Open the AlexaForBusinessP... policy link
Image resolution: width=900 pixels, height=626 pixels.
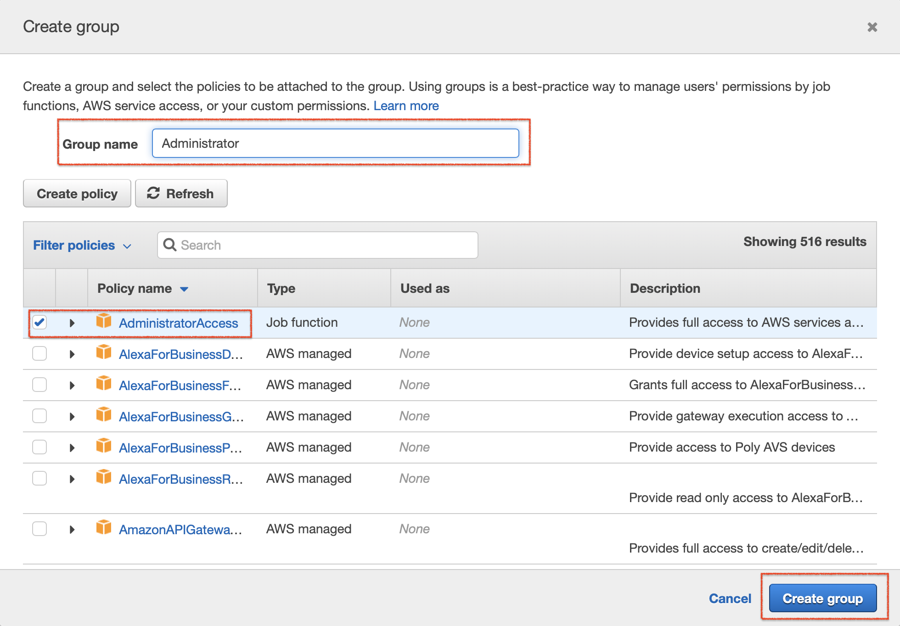pos(180,448)
